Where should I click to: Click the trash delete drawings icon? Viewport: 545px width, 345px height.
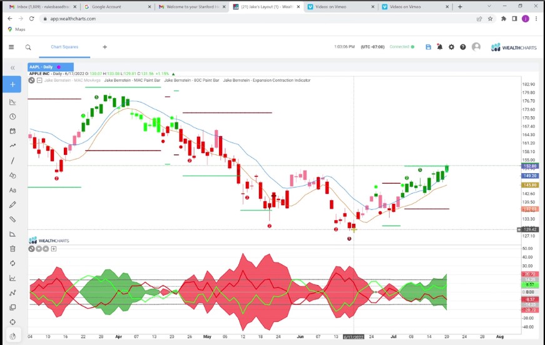tap(13, 249)
